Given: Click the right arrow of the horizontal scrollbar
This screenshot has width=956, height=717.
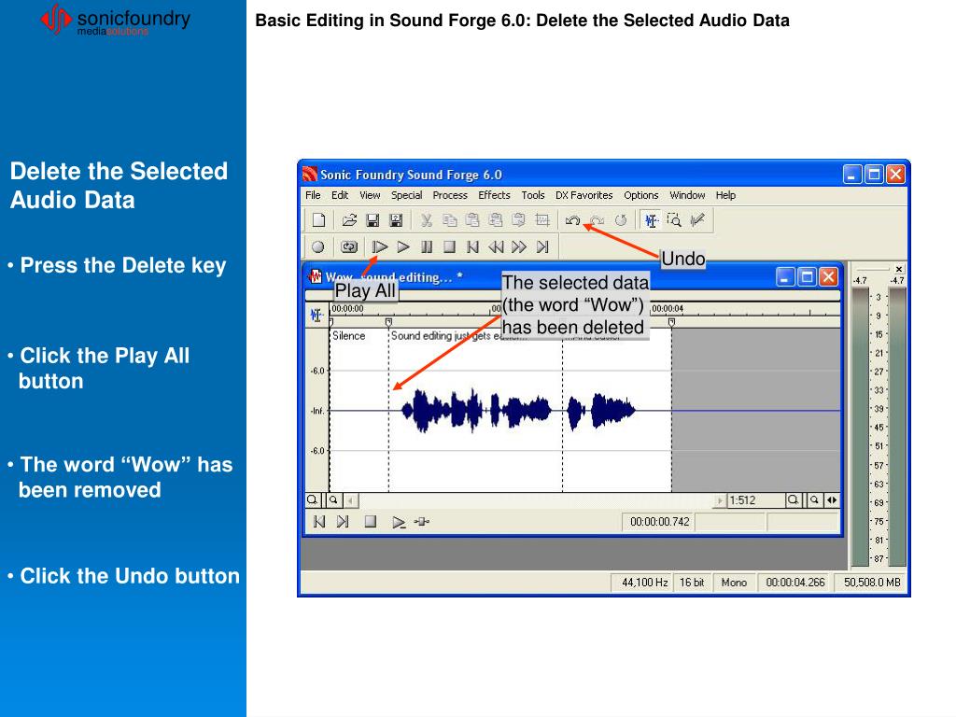Looking at the screenshot, I should click(720, 500).
